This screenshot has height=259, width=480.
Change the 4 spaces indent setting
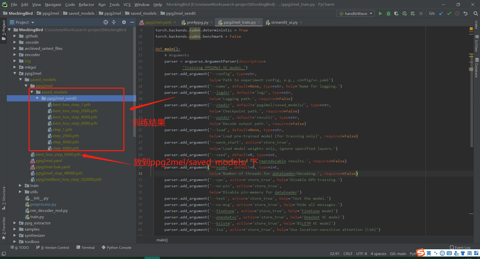[378, 254]
